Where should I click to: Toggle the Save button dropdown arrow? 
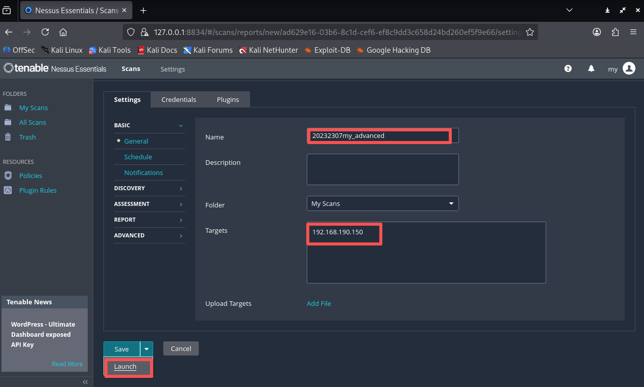click(x=147, y=349)
